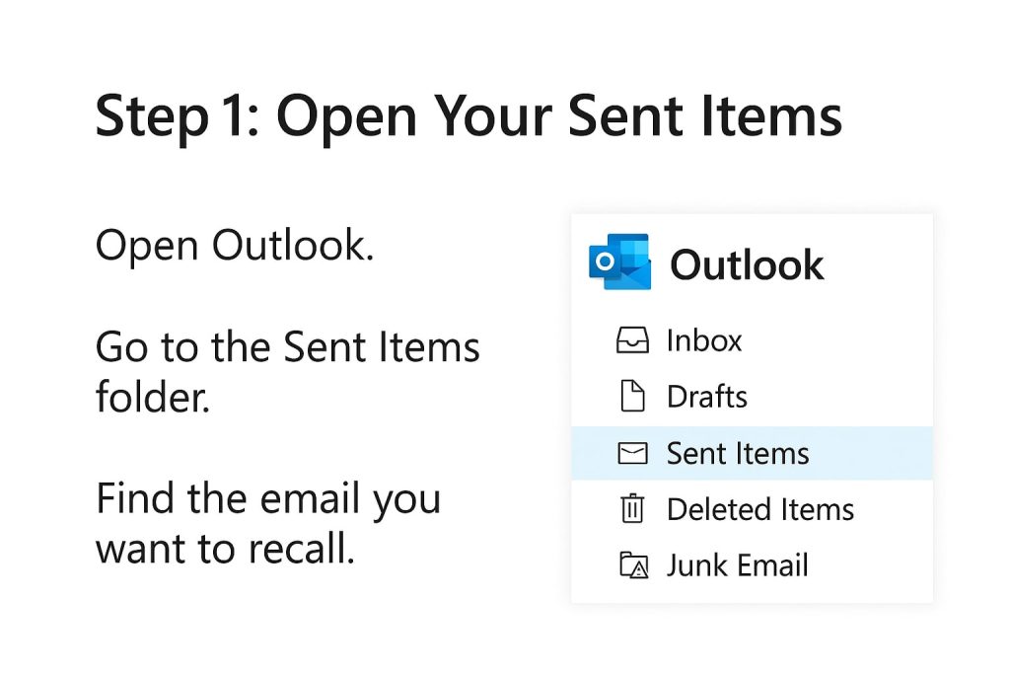
Task: Click the word "folder." in the instructions
Action: pos(153,397)
